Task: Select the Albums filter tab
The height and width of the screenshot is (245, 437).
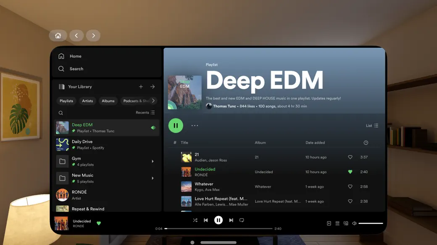Action: pos(108,101)
